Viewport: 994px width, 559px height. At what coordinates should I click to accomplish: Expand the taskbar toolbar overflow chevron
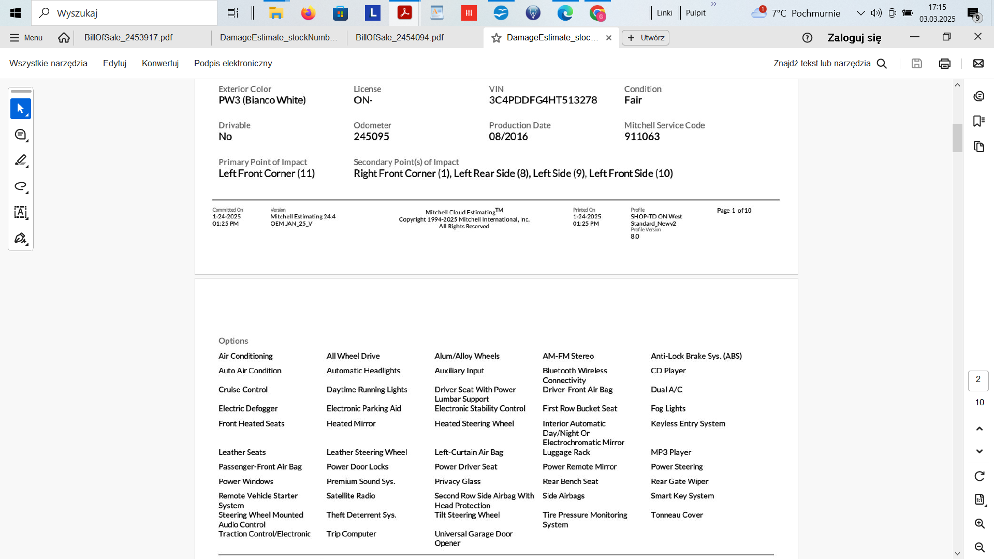pyautogui.click(x=714, y=4)
